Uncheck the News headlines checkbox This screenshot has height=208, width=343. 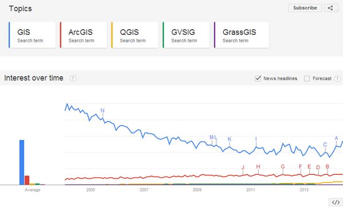click(258, 78)
